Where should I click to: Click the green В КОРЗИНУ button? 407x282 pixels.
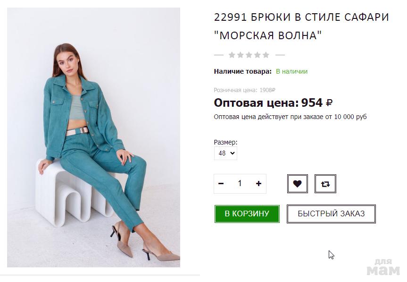(x=247, y=214)
